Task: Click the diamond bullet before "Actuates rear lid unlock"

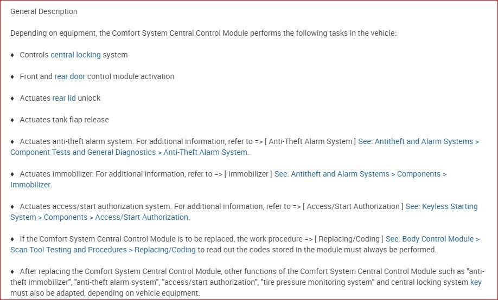Action: [12, 98]
